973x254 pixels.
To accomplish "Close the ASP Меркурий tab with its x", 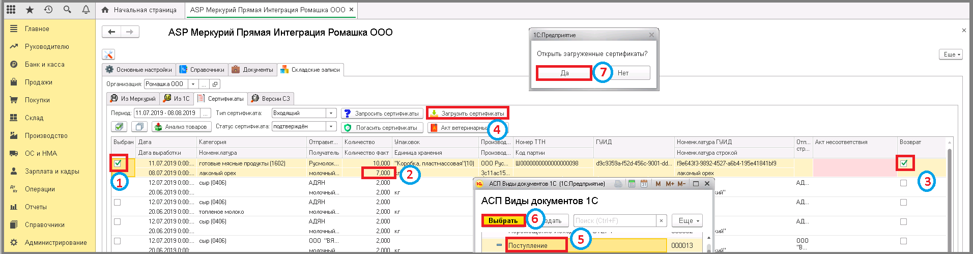I will click(351, 9).
